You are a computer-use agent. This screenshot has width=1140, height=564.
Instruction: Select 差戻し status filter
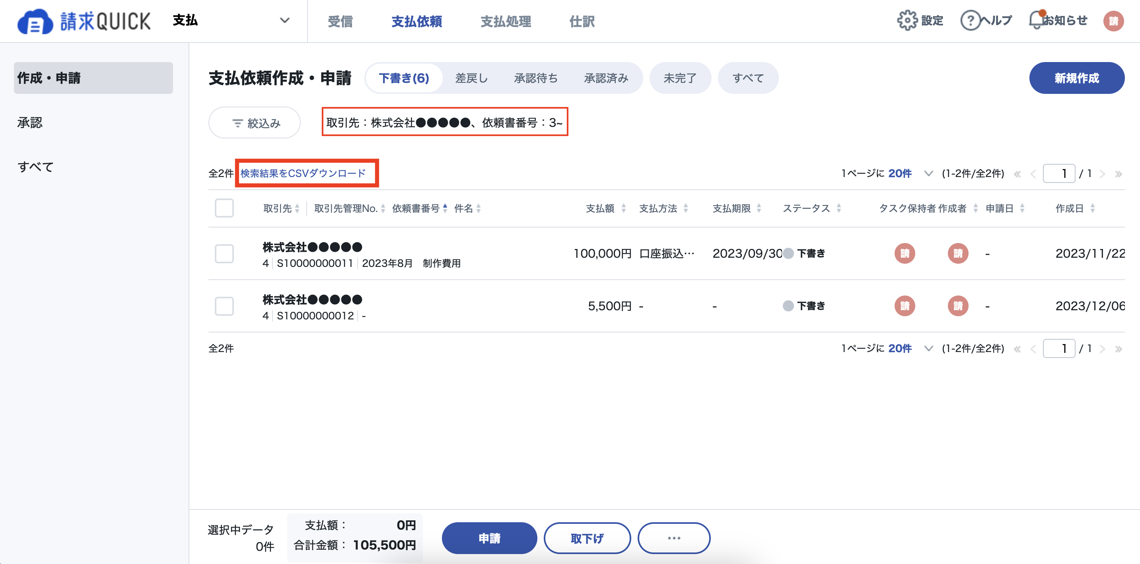coord(471,78)
